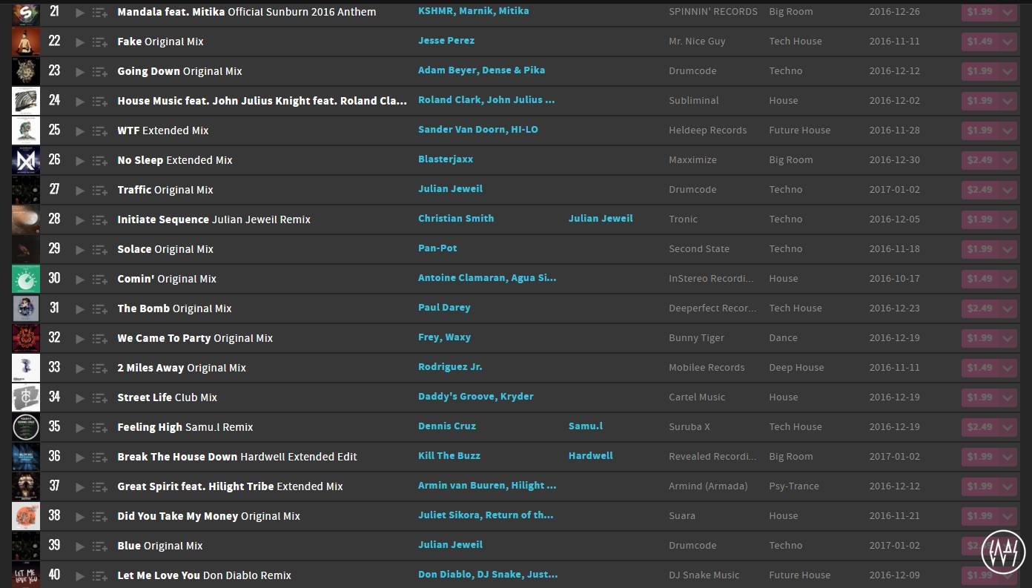
Task: Play track 21 Mandala
Action: click(80, 13)
